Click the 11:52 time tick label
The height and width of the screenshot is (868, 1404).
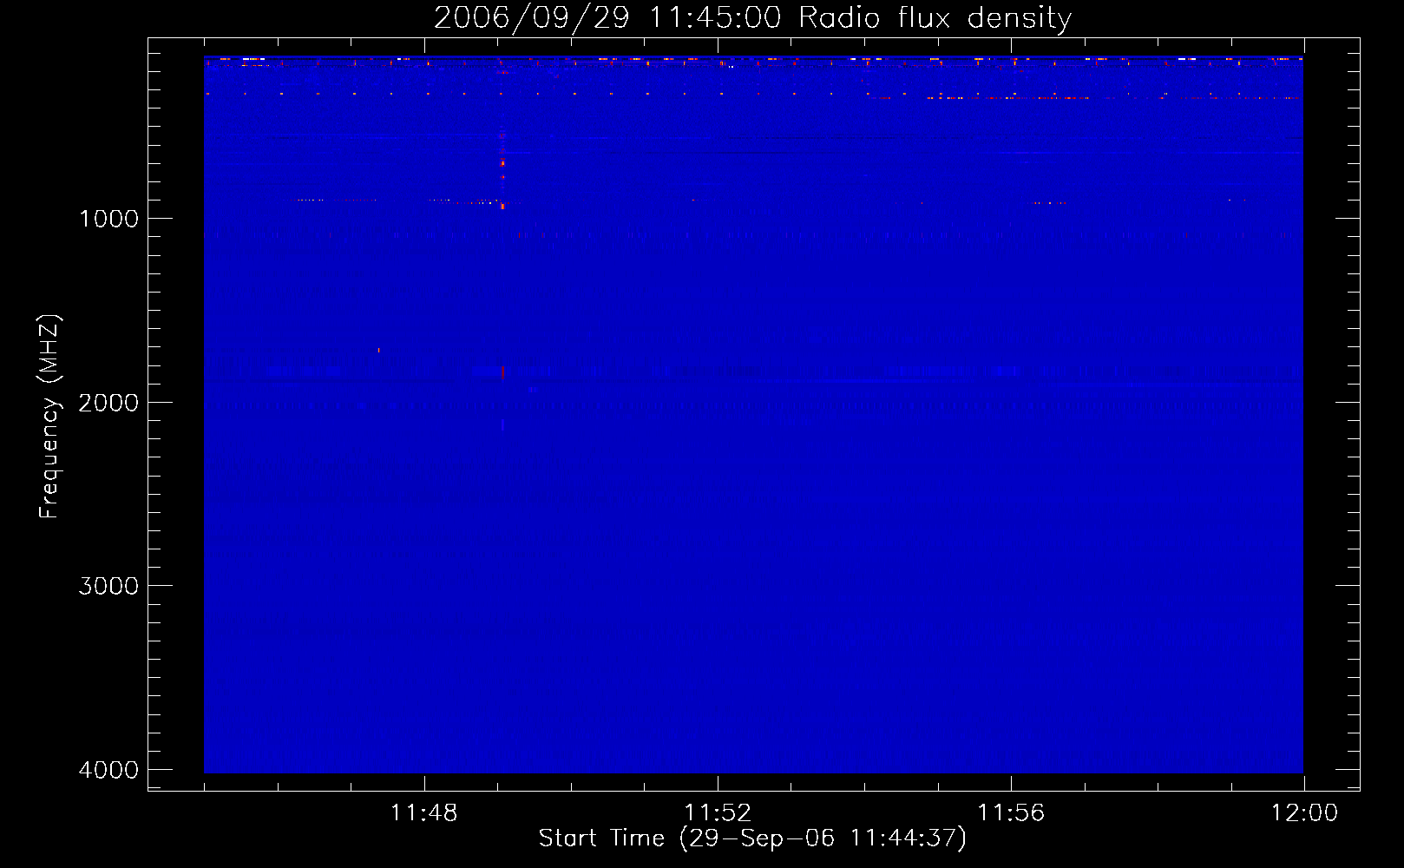pyautogui.click(x=718, y=813)
